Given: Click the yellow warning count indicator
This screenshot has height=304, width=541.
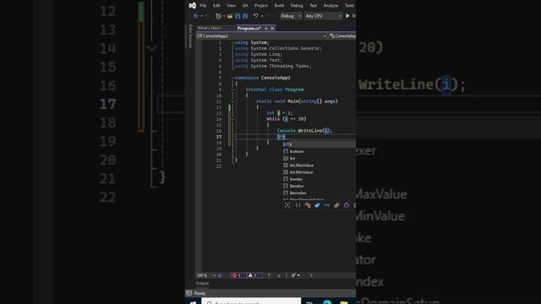Looking at the screenshot, I should click(253, 275).
